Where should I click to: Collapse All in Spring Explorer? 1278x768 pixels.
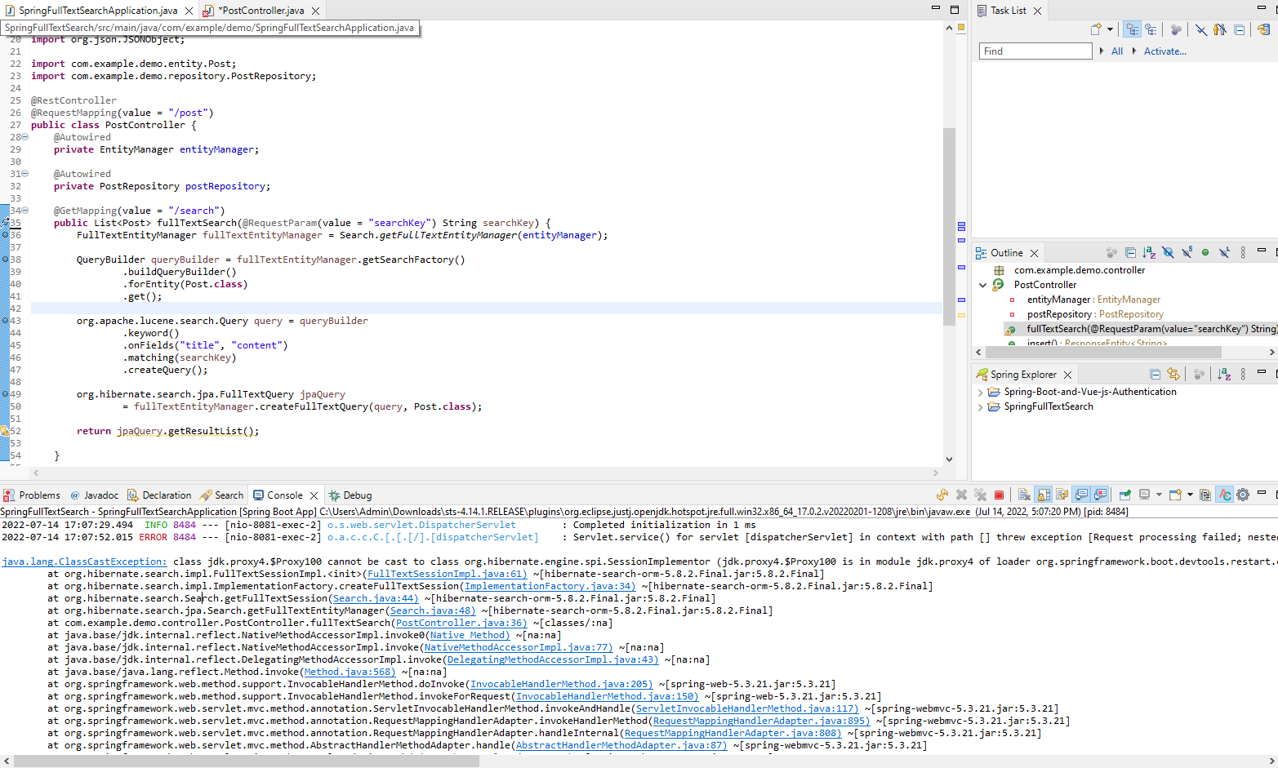tap(1155, 375)
